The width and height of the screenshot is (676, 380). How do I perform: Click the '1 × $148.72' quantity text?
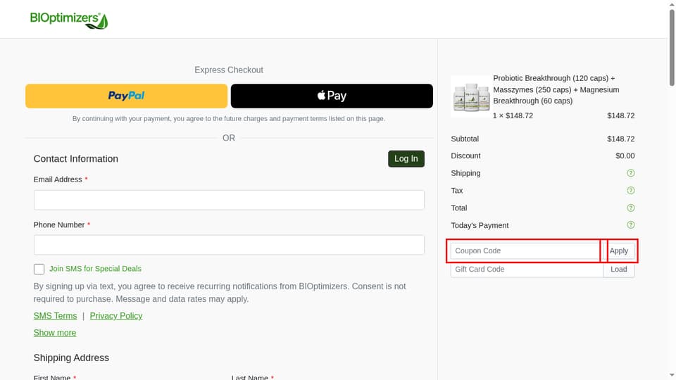pos(513,115)
